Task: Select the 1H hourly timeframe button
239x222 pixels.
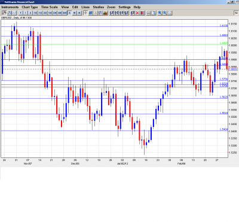Action: tap(50, 13)
